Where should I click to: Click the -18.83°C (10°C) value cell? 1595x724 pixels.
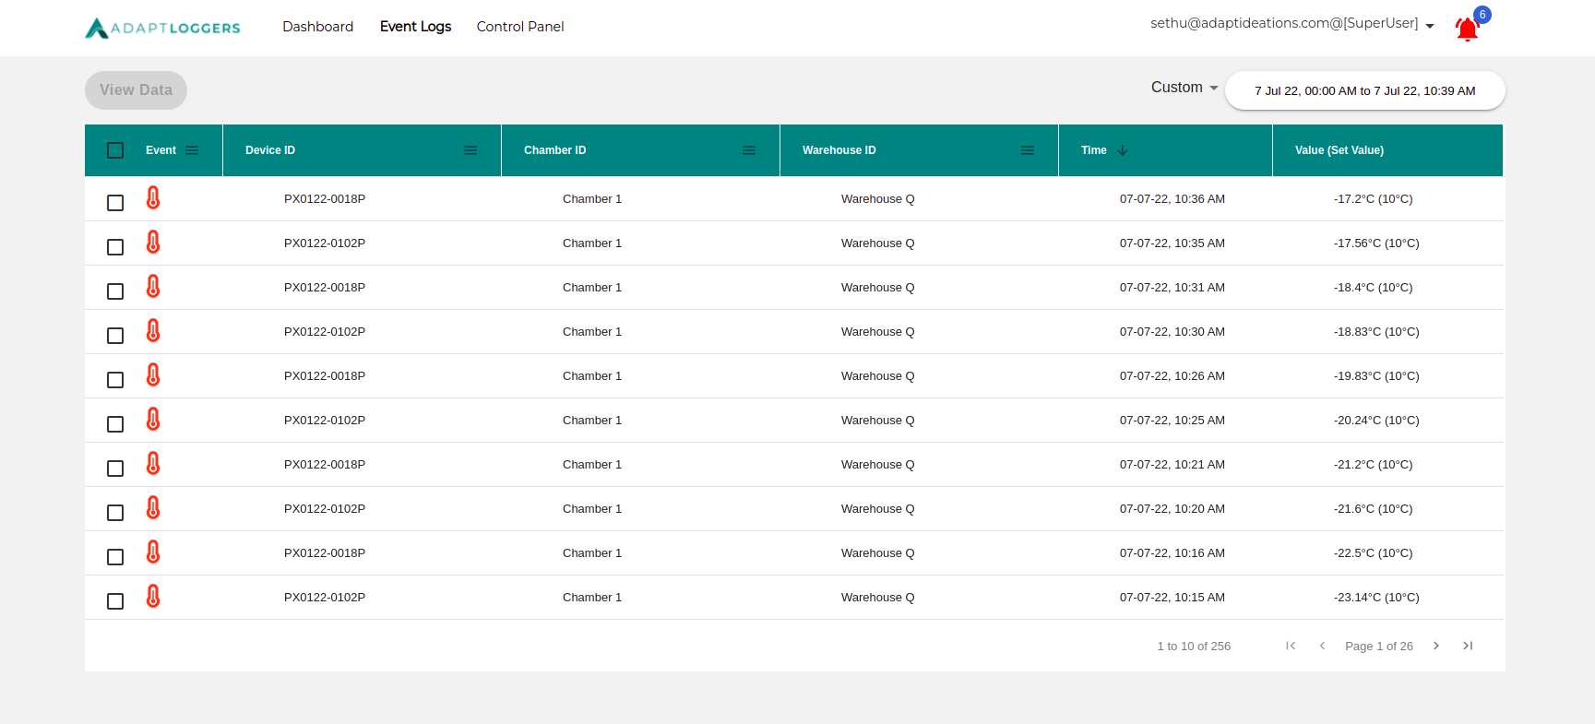click(x=1376, y=332)
